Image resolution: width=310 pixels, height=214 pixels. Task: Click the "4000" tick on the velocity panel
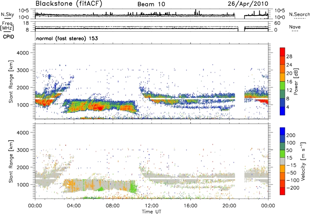(x=22, y=132)
